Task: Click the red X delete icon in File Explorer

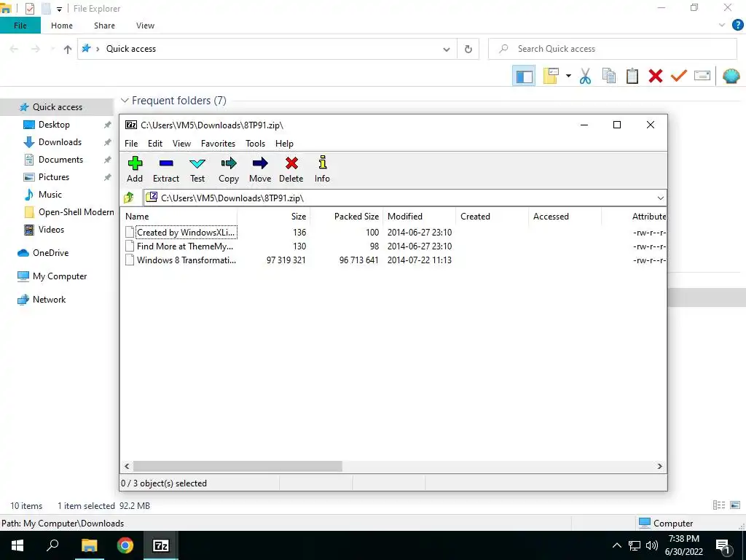Action: tap(655, 76)
